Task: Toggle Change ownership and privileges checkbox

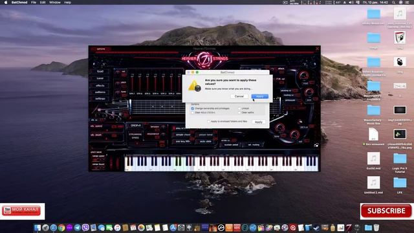Action: point(193,109)
